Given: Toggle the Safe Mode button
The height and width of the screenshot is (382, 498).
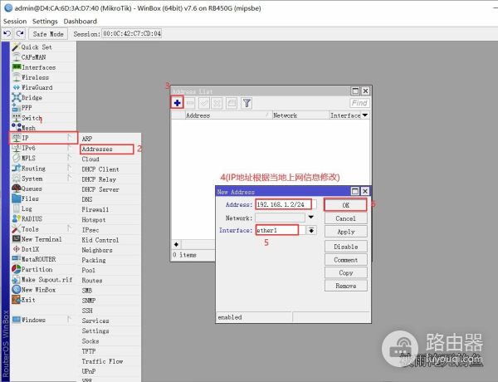Looking at the screenshot, I should (47, 34).
